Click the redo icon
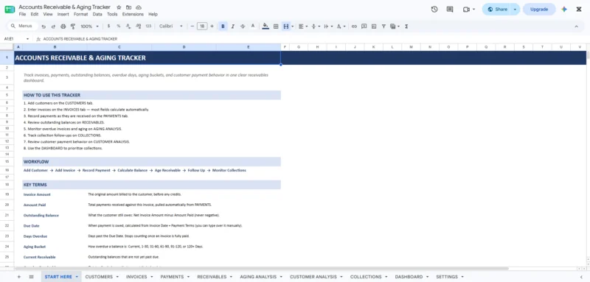This screenshot has height=282, width=590. [53, 27]
